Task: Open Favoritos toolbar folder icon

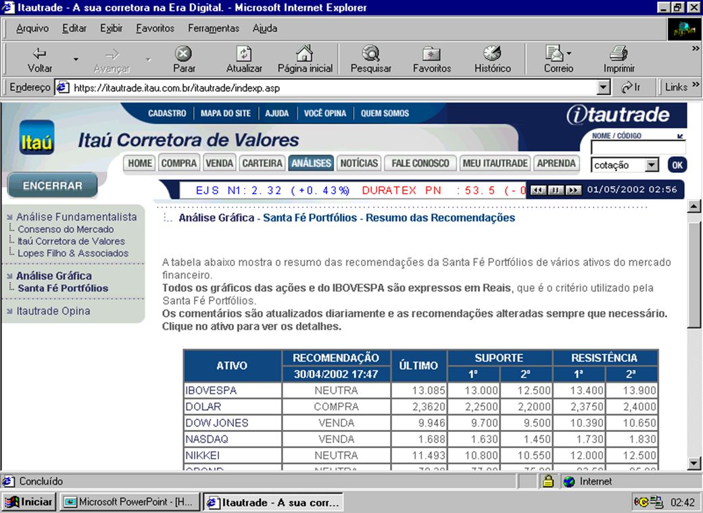Action: pos(432,59)
